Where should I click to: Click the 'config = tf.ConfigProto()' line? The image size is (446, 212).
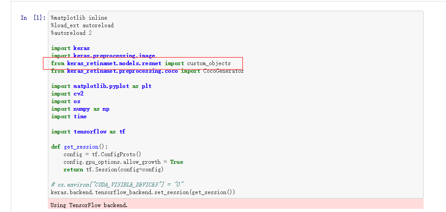coord(102,154)
